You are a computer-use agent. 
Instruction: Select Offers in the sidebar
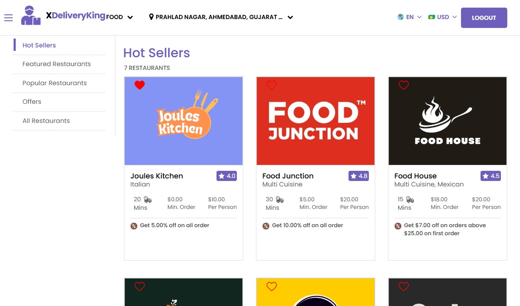pyautogui.click(x=32, y=102)
